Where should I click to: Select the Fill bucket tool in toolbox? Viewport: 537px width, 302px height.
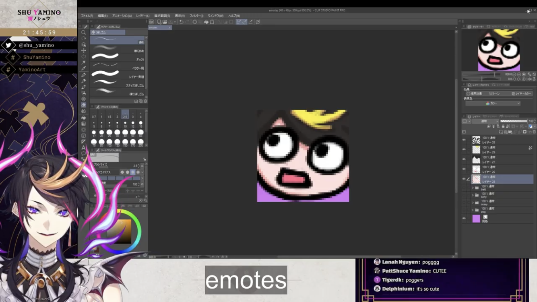click(x=84, y=117)
